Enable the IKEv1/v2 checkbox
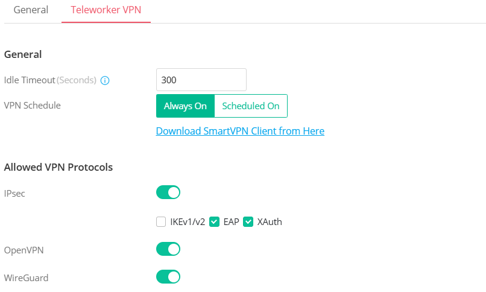Viewport: 486px width, 292px height. click(x=161, y=222)
